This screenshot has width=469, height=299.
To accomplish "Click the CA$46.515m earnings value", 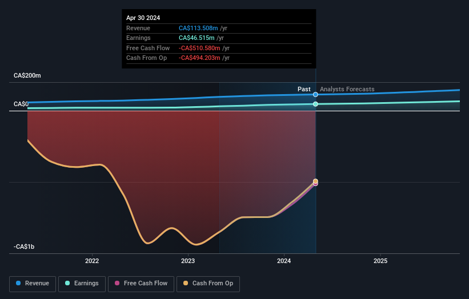I will coord(197,38).
